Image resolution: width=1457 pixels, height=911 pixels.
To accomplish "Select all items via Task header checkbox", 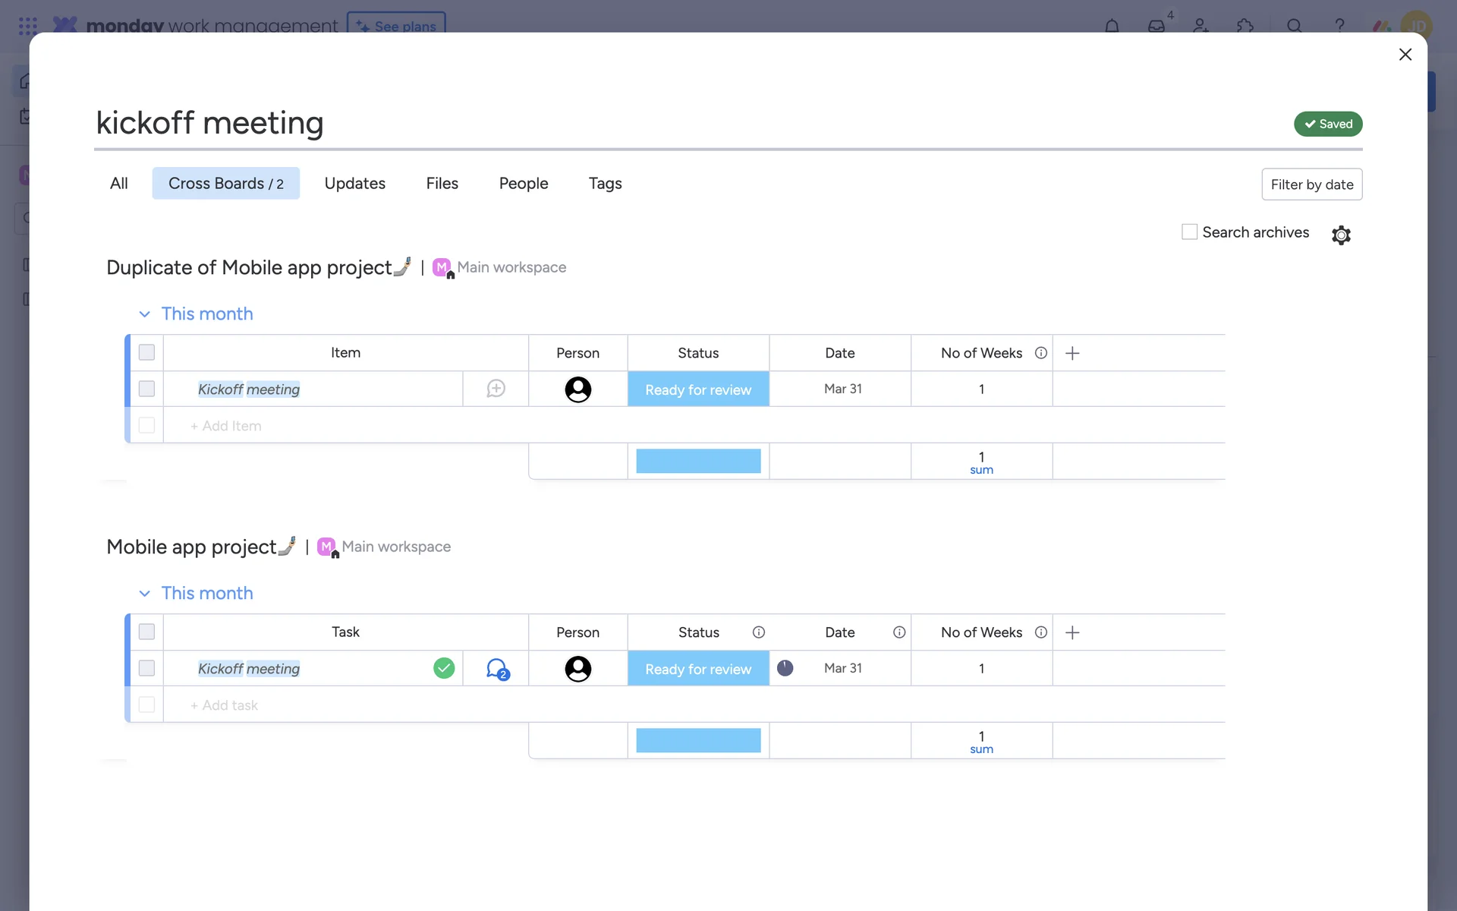I will (x=146, y=632).
